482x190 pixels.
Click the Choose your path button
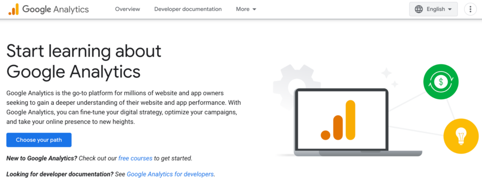point(39,140)
